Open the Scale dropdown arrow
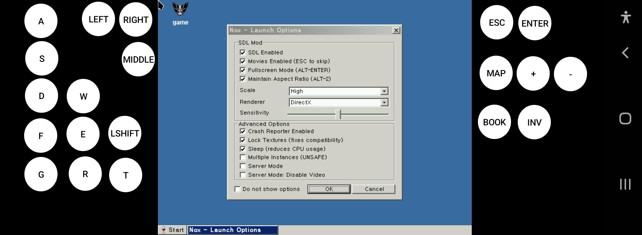642x235 pixels. [x=384, y=91]
